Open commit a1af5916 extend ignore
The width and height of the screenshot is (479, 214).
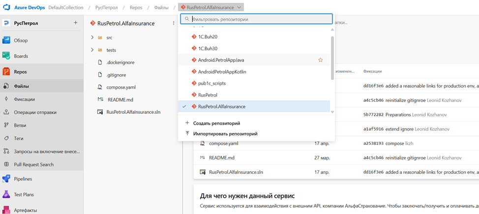tap(373, 129)
